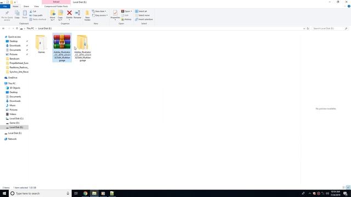The width and height of the screenshot is (351, 197).
Task: Click This PC in address bar
Action: click(30, 28)
